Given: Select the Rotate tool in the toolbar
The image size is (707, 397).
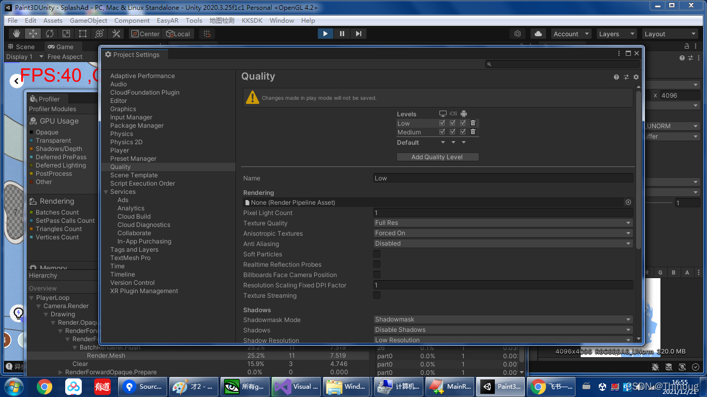Looking at the screenshot, I should 50,34.
